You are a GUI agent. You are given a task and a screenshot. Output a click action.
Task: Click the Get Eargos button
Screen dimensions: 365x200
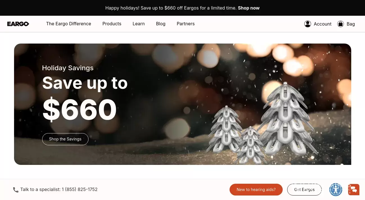pyautogui.click(x=304, y=190)
